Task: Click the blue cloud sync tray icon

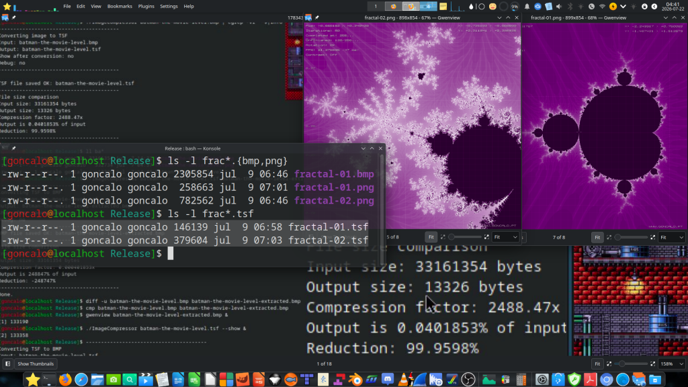Action: click(537, 7)
